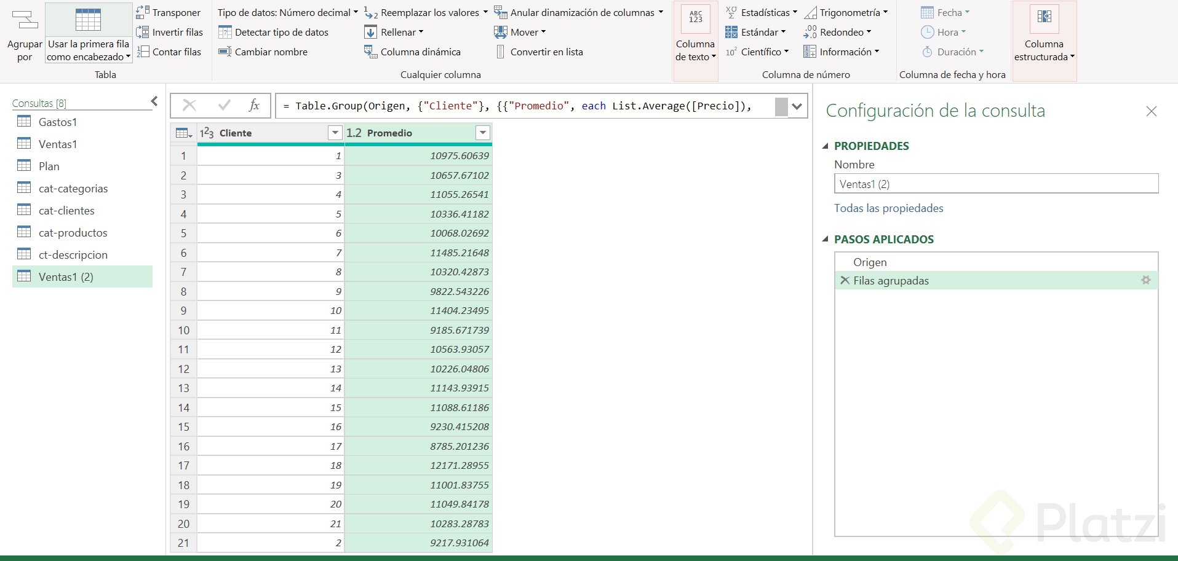
Task: Delete the Filas agrupadas step
Action: (845, 280)
